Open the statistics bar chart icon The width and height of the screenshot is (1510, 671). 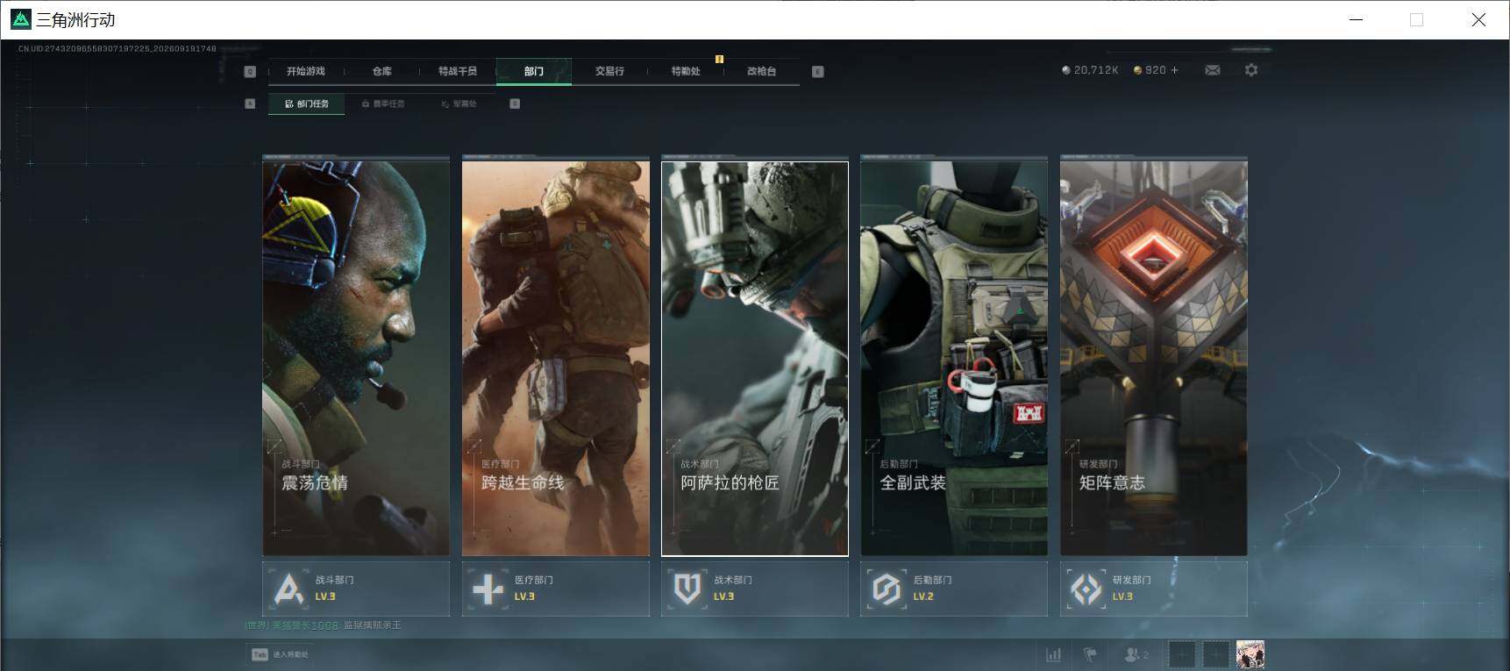coord(1053,654)
